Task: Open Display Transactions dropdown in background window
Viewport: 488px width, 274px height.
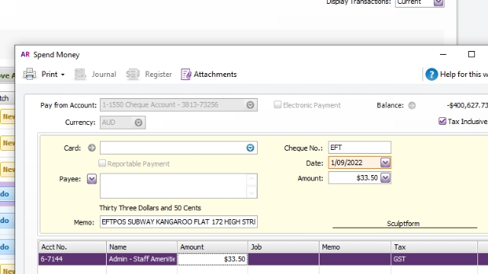Action: (438, 2)
